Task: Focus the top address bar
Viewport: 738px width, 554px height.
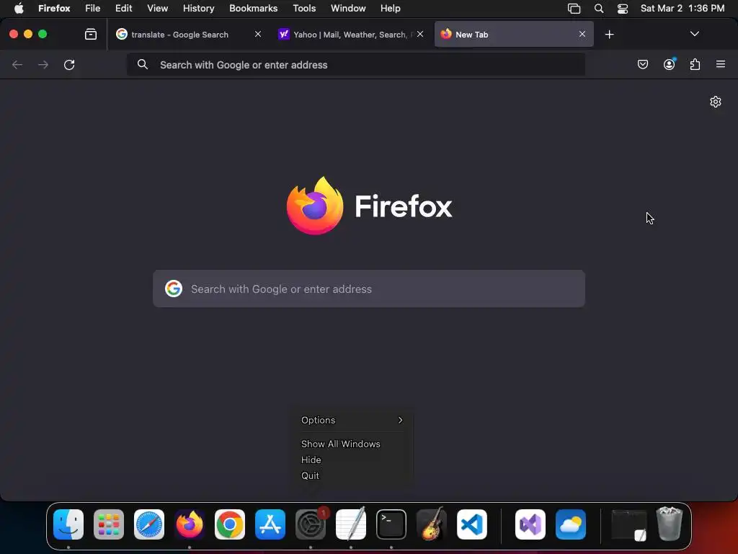Action: pos(356,64)
